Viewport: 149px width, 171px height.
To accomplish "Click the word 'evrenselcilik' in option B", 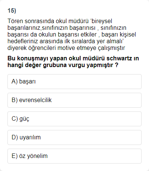I will [x=35, y=100].
